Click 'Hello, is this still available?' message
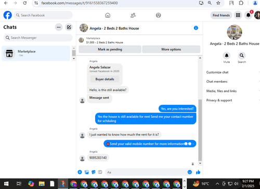 [x=108, y=90]
